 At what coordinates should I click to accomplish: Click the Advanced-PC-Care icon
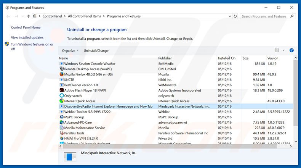pyautogui.click(x=62, y=123)
